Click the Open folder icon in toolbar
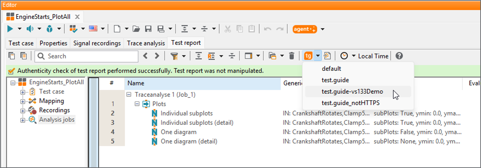The height and width of the screenshot is (168, 481). (x=136, y=29)
